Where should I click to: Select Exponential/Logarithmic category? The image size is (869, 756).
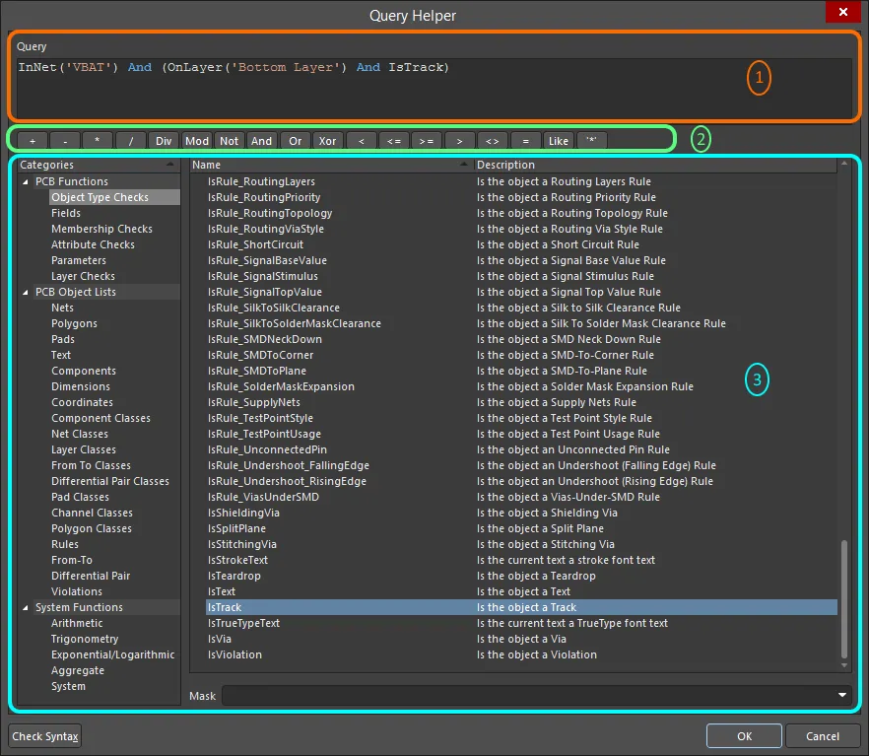(113, 654)
